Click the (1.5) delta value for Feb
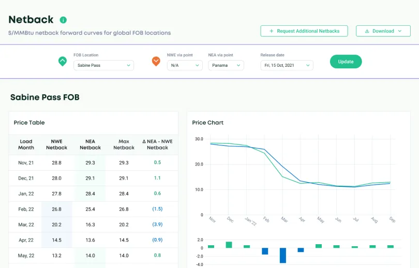The width and height of the screenshot is (419, 268). pyautogui.click(x=157, y=209)
